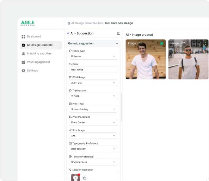The height and width of the screenshot is (181, 209).
Task: Click the Dashboard grid icon
Action: pyautogui.click(x=24, y=36)
